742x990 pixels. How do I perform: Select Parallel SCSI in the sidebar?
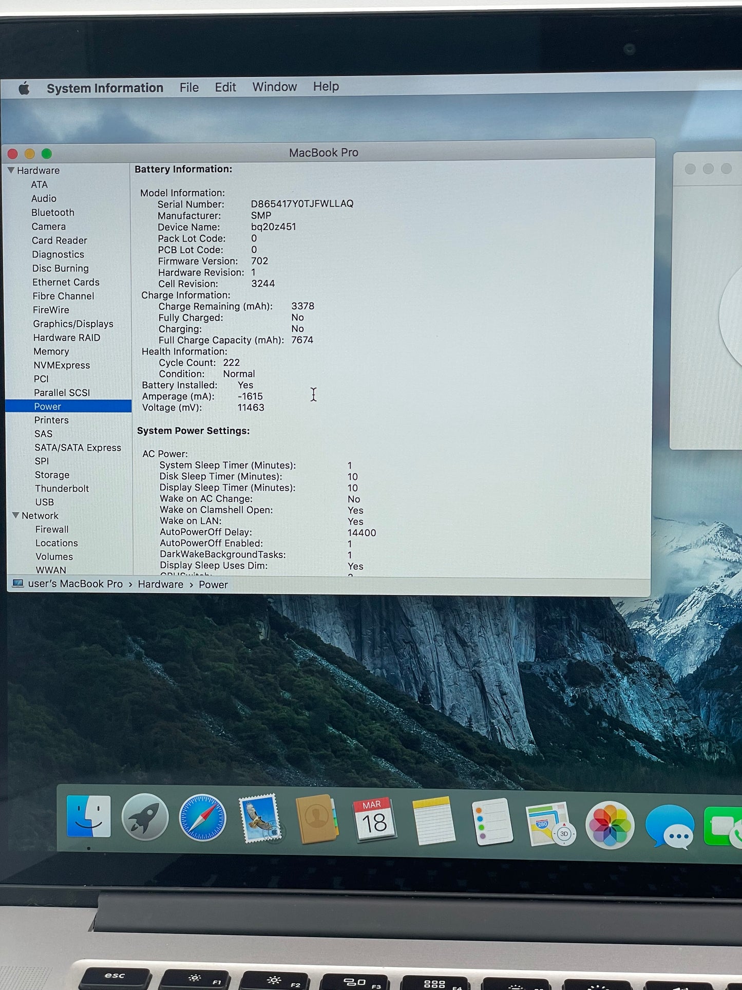tap(62, 393)
